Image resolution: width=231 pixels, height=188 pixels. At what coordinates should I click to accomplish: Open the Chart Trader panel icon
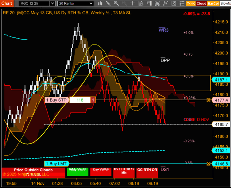click(149, 3)
